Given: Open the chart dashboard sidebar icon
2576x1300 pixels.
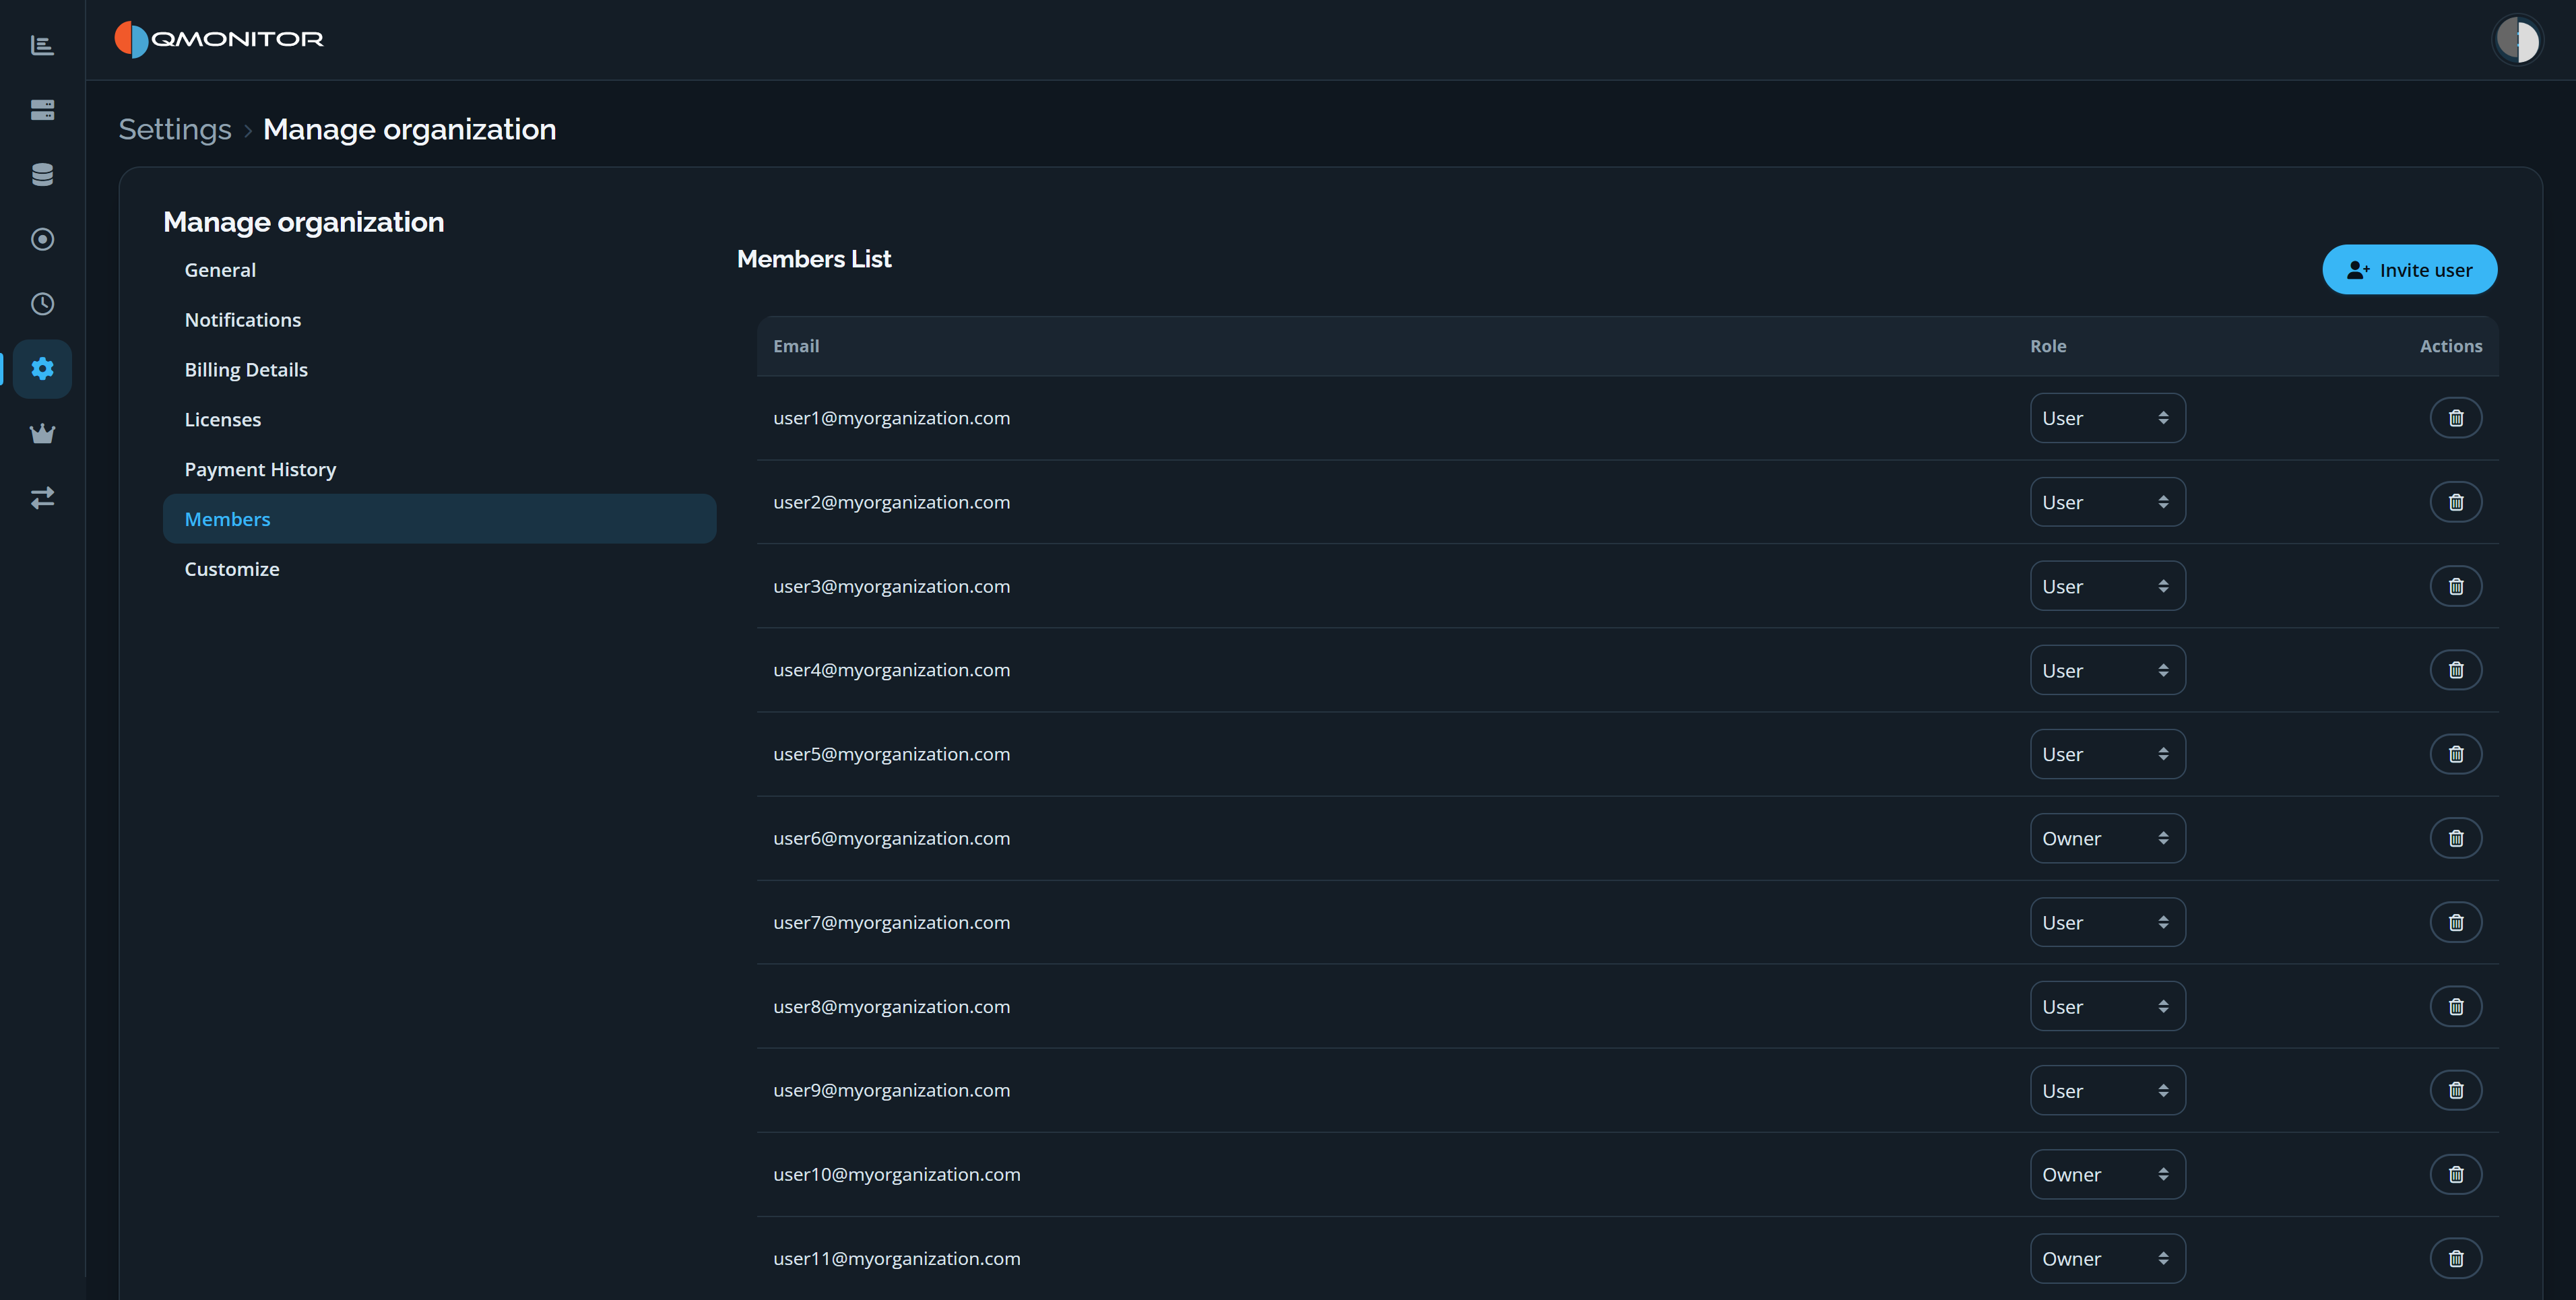Looking at the screenshot, I should [42, 45].
